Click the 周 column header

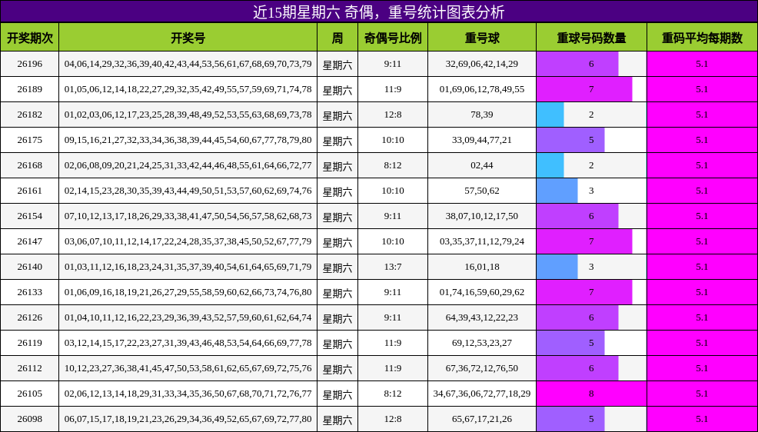click(x=337, y=37)
